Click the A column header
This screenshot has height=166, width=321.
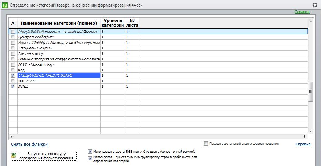(x=13, y=23)
